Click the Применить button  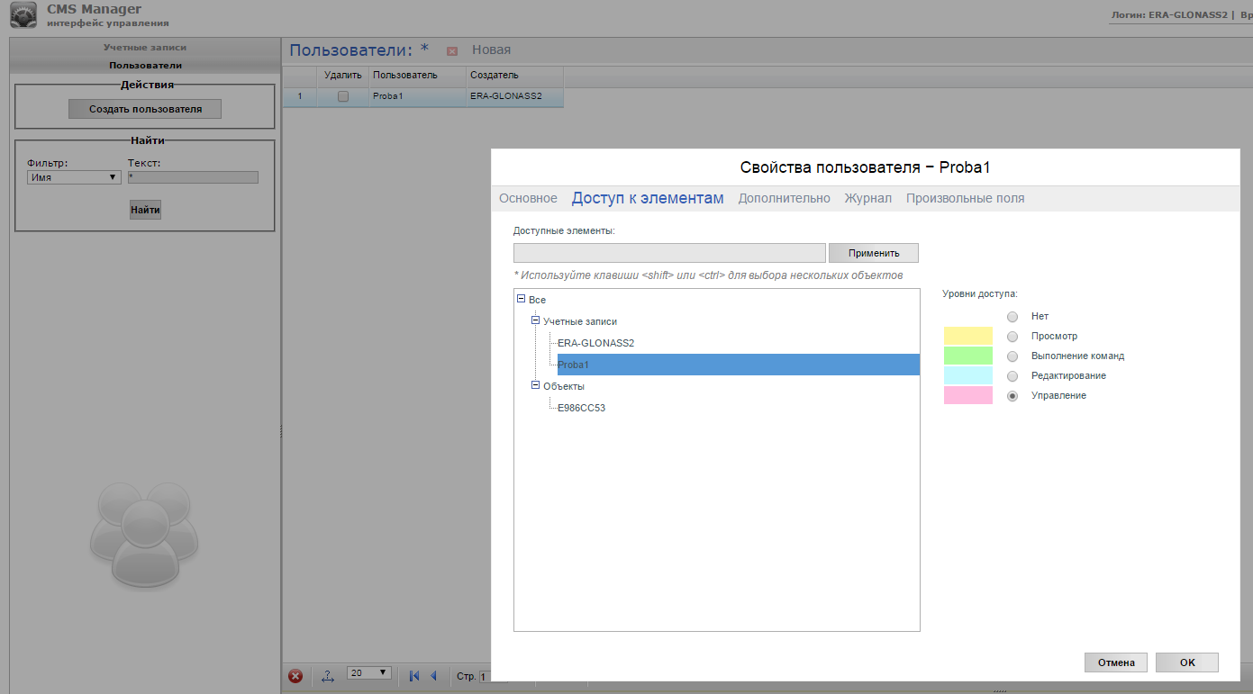click(873, 253)
